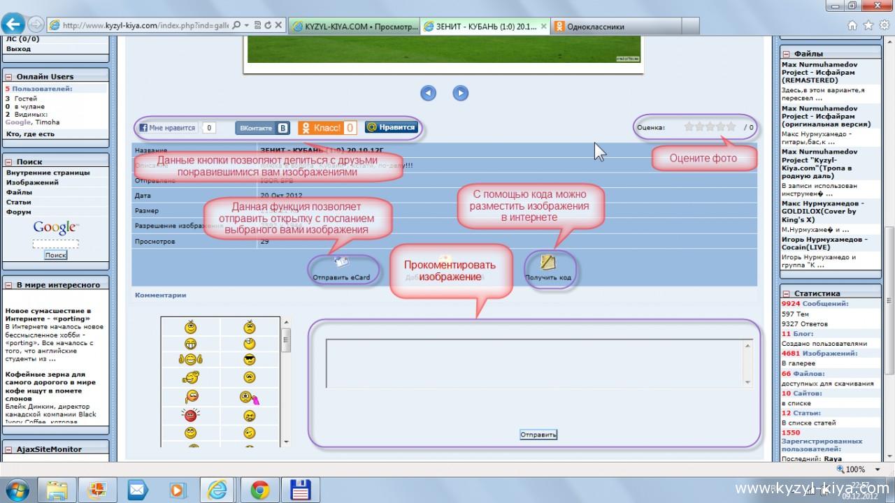Collapse the "Поиск" block

tap(9, 162)
